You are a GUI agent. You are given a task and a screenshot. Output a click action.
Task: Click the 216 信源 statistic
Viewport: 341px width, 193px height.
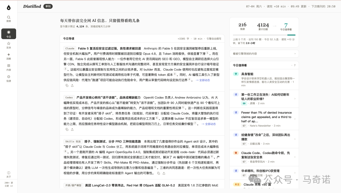[x=242, y=26]
